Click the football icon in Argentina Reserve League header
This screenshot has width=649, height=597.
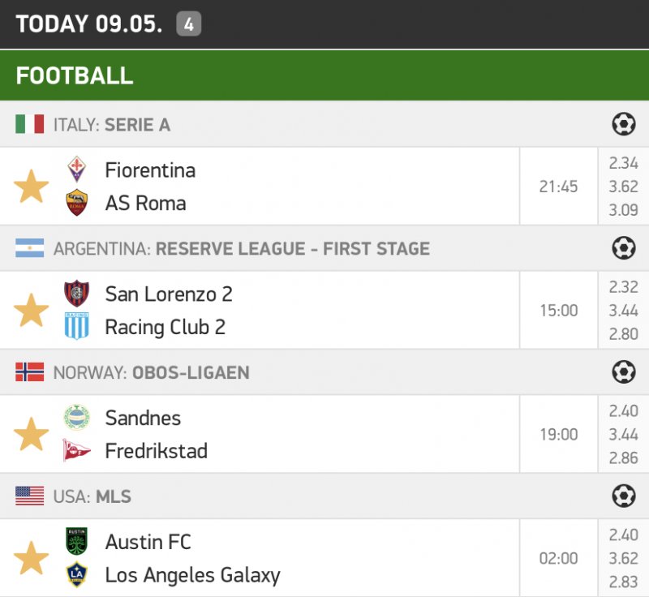623,248
